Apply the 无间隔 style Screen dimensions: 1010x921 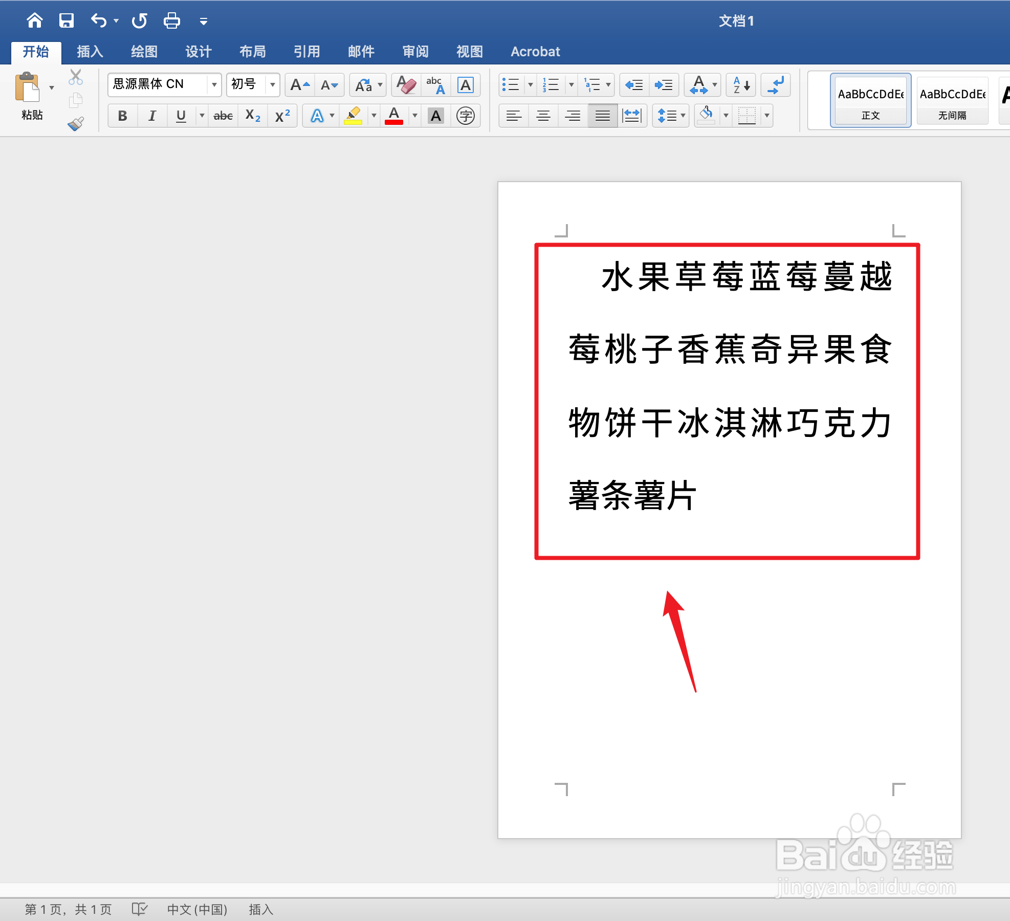952,100
